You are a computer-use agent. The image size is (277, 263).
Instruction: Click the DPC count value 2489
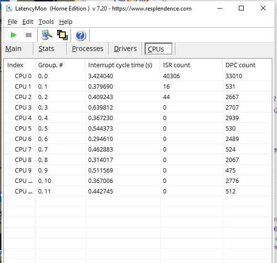tap(232, 139)
